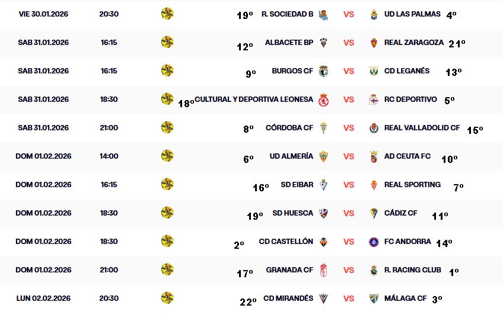Open the CD Castellón team link
The image size is (503, 321).
point(286,242)
